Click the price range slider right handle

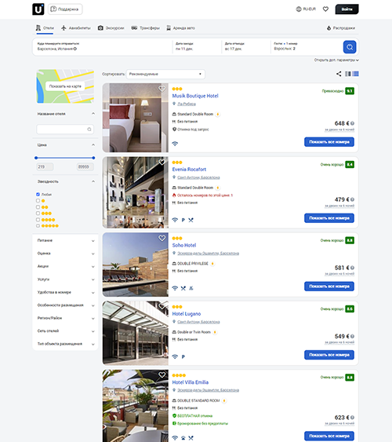coord(93,158)
